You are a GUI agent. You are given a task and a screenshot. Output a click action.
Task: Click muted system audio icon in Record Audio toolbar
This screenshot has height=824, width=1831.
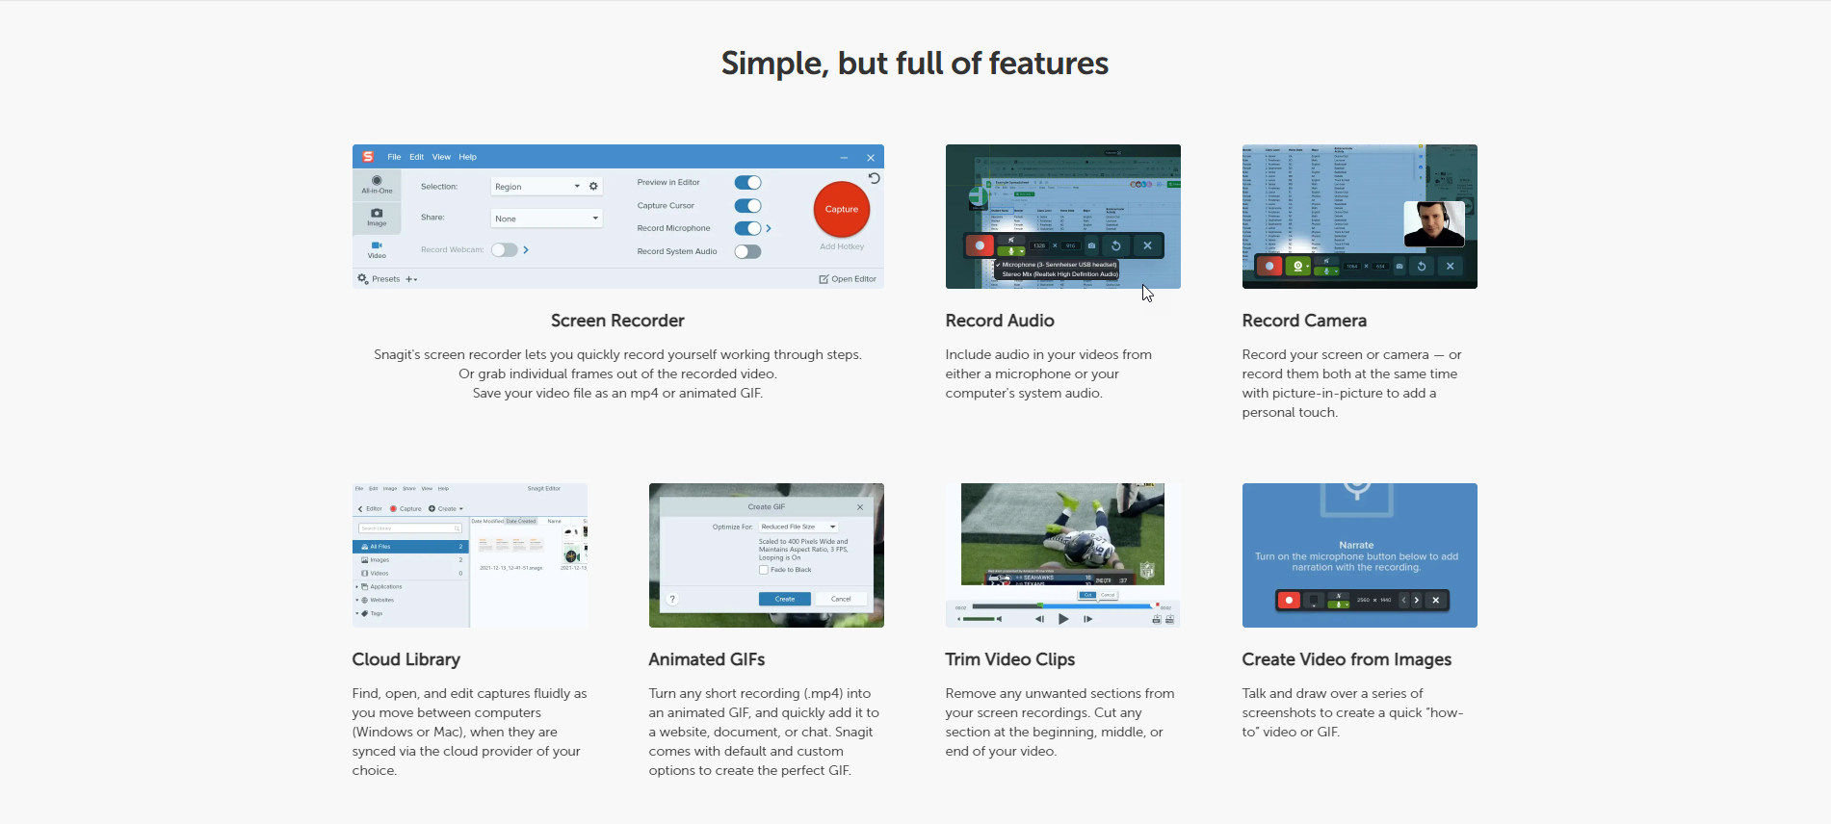1011,240
